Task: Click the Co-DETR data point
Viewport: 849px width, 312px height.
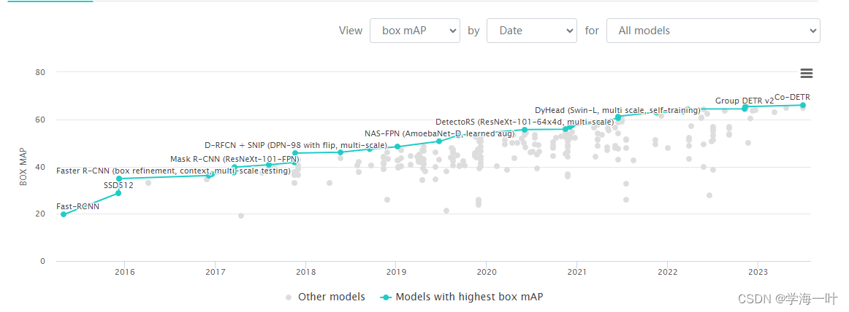Action: pyautogui.click(x=803, y=105)
